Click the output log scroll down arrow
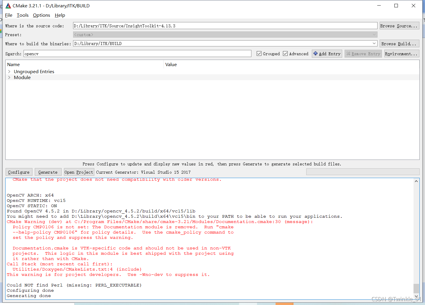425x305 pixels. pyautogui.click(x=416, y=296)
